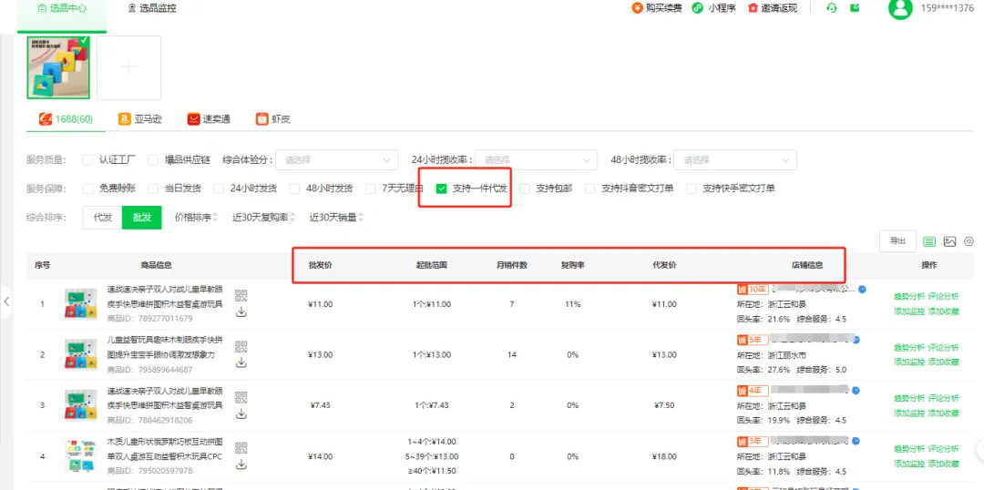
Task: Click the add image plus placeholder
Action: point(129,67)
